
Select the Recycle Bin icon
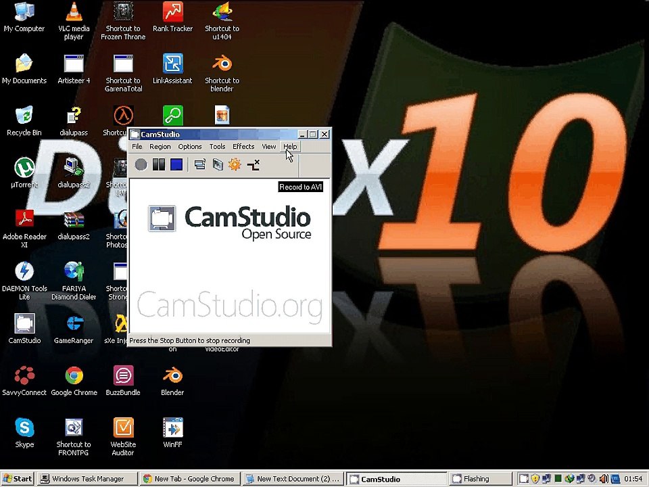pos(24,116)
